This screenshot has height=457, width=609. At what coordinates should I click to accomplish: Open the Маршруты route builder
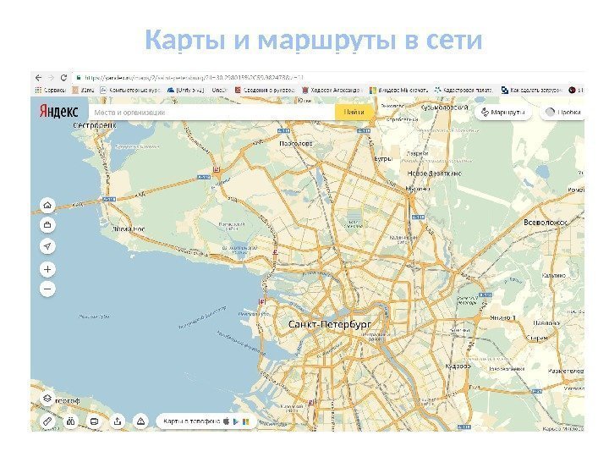point(502,113)
